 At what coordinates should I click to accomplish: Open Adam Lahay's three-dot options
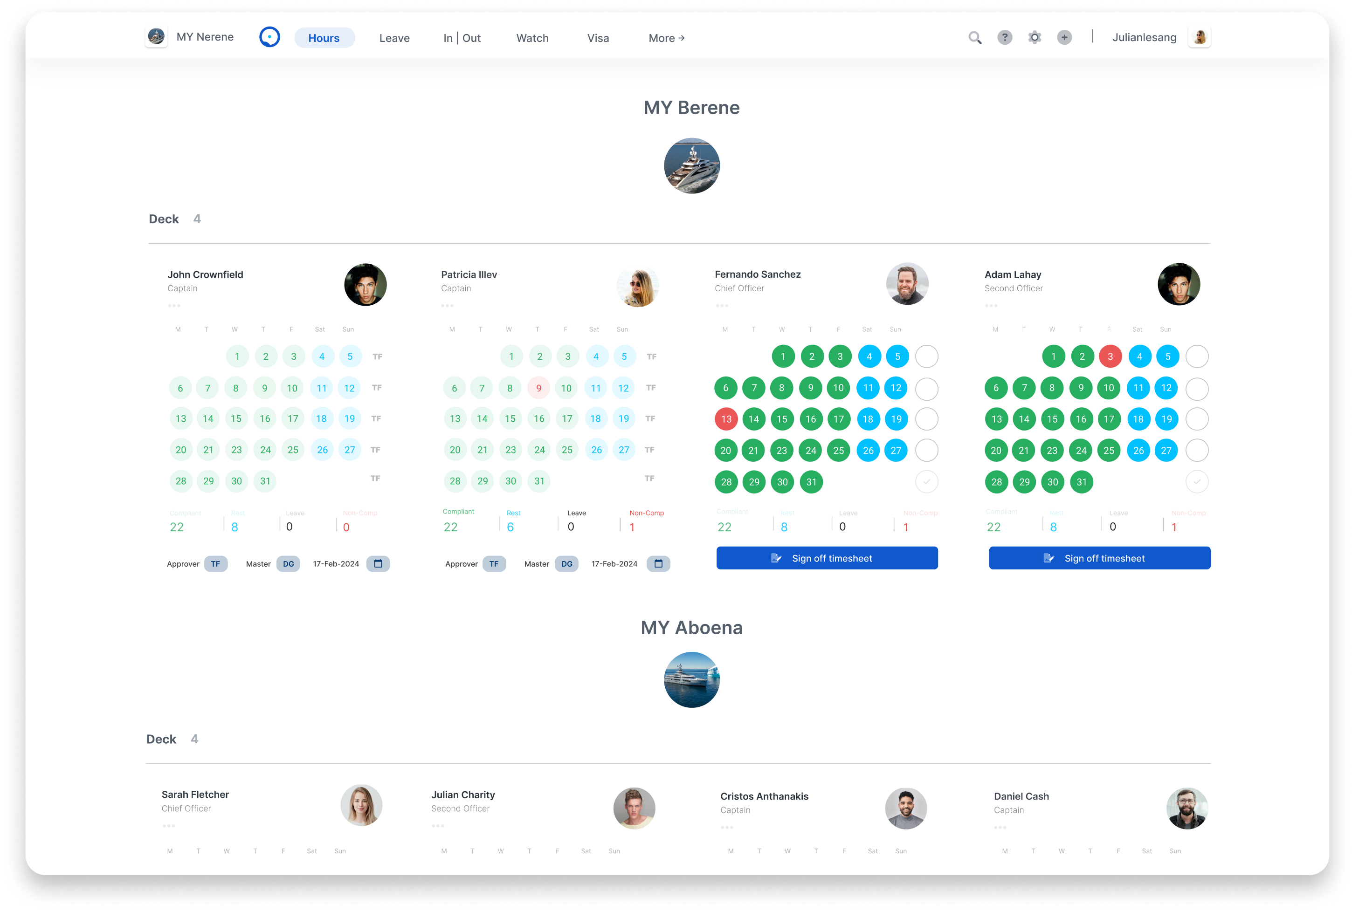[991, 306]
